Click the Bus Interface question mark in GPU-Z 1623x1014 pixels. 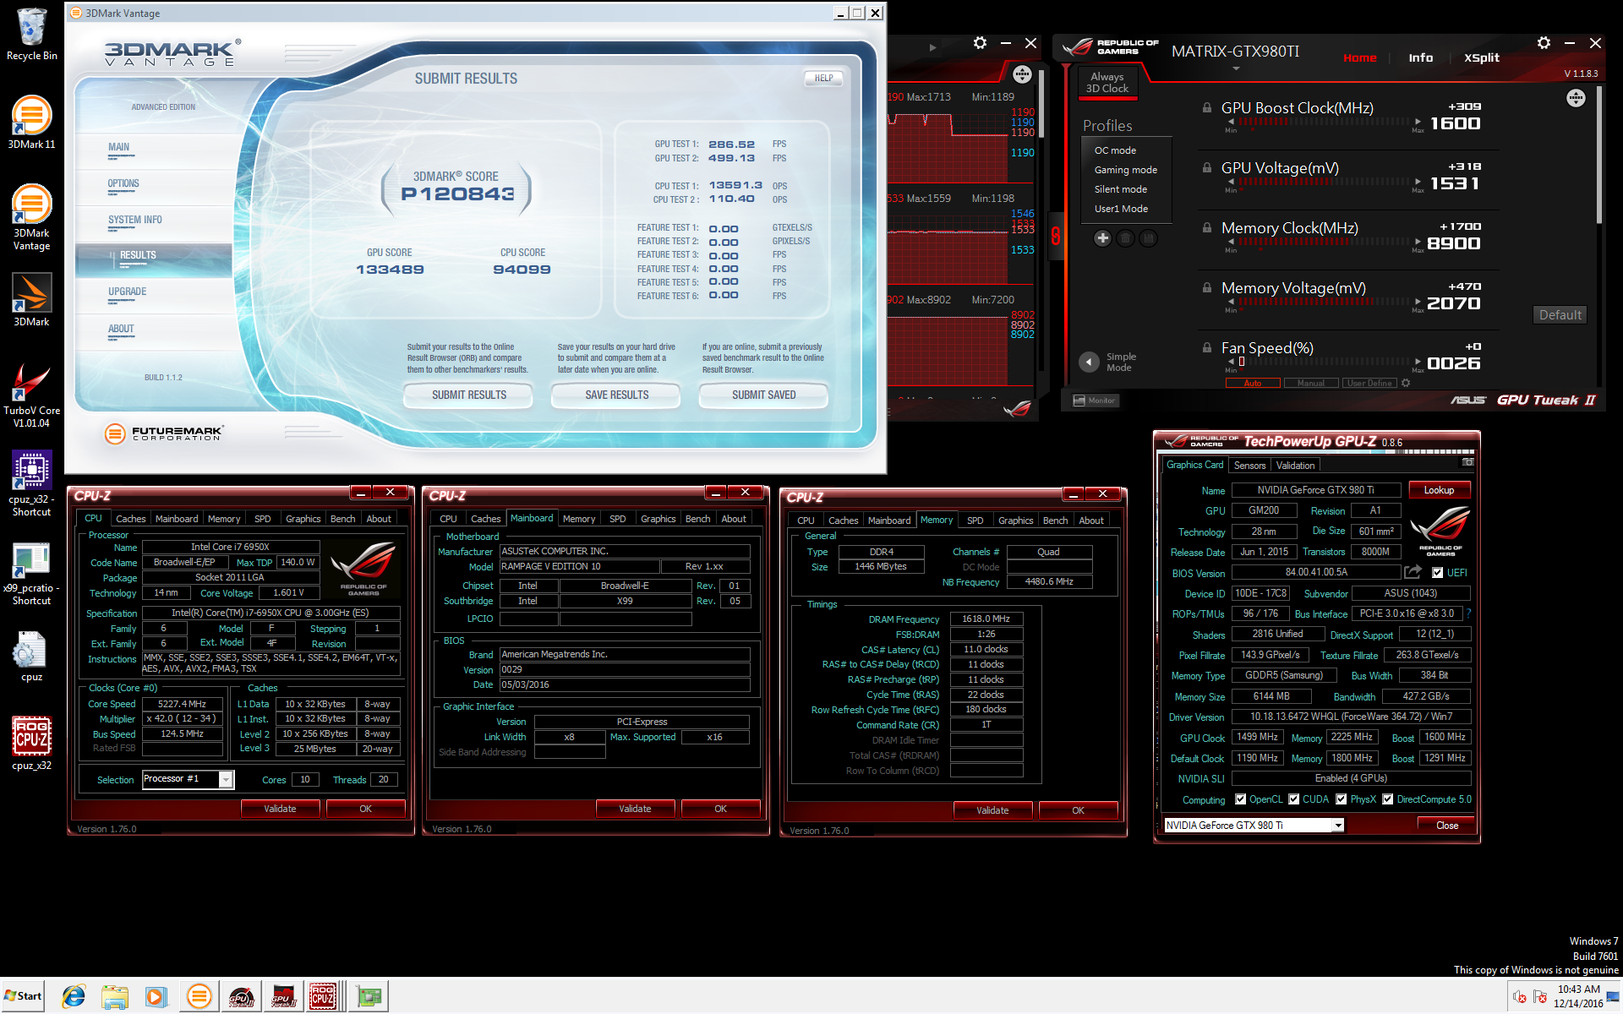(1468, 613)
